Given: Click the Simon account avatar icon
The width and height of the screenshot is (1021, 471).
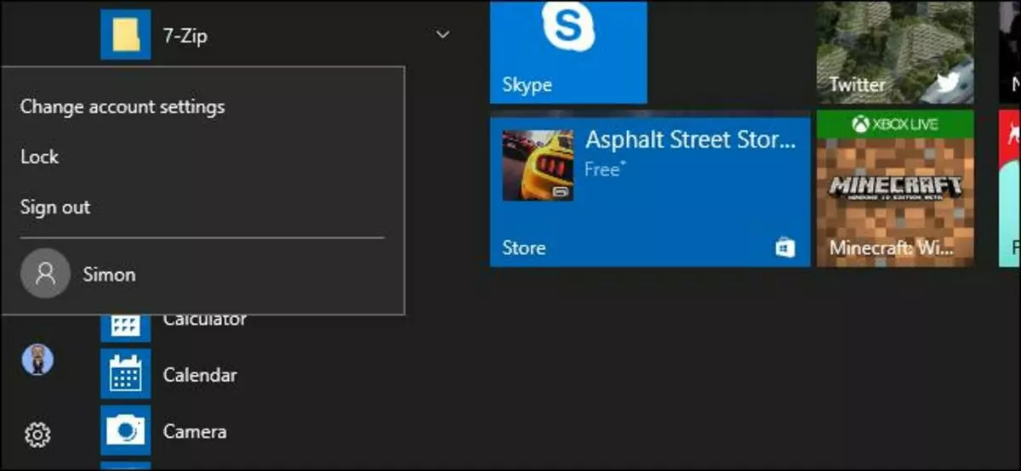Looking at the screenshot, I should [x=45, y=274].
